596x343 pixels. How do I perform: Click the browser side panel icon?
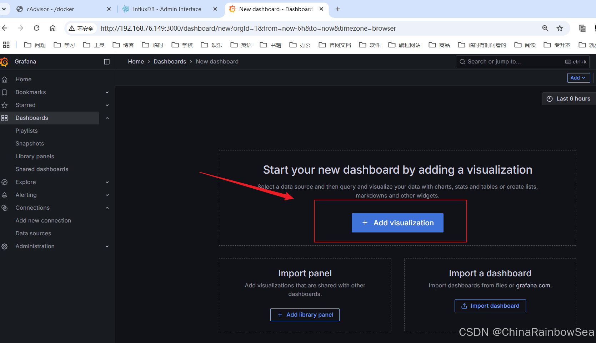tap(582, 28)
